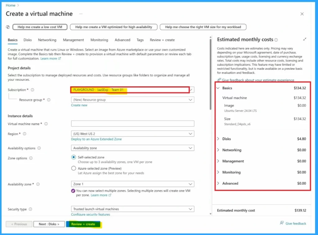Close the Create a virtual machine blade

[x=302, y=14]
